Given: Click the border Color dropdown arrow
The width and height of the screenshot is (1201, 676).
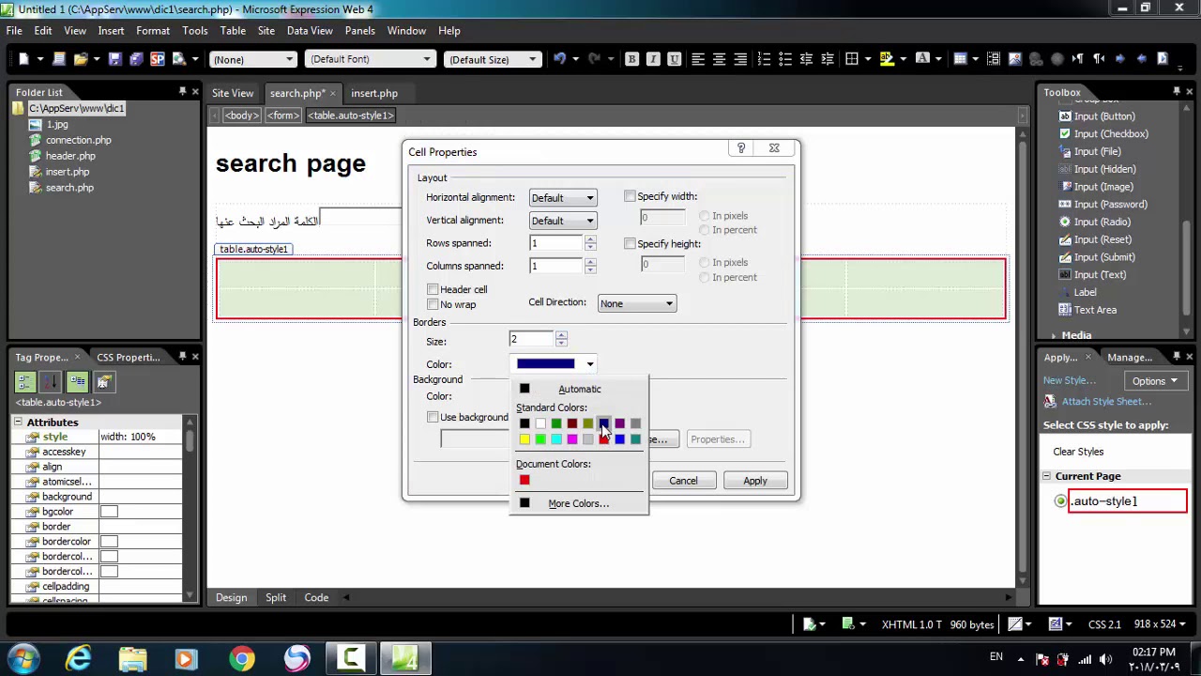Looking at the screenshot, I should [590, 364].
